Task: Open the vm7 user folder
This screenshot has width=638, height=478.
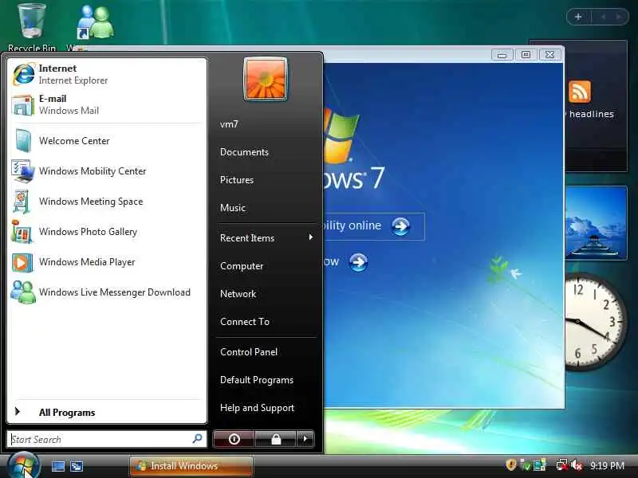Action: point(229,124)
